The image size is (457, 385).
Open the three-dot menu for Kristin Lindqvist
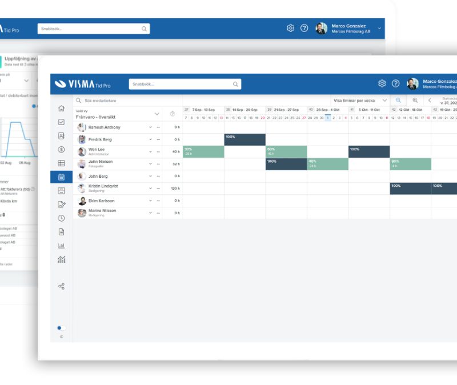coord(158,189)
